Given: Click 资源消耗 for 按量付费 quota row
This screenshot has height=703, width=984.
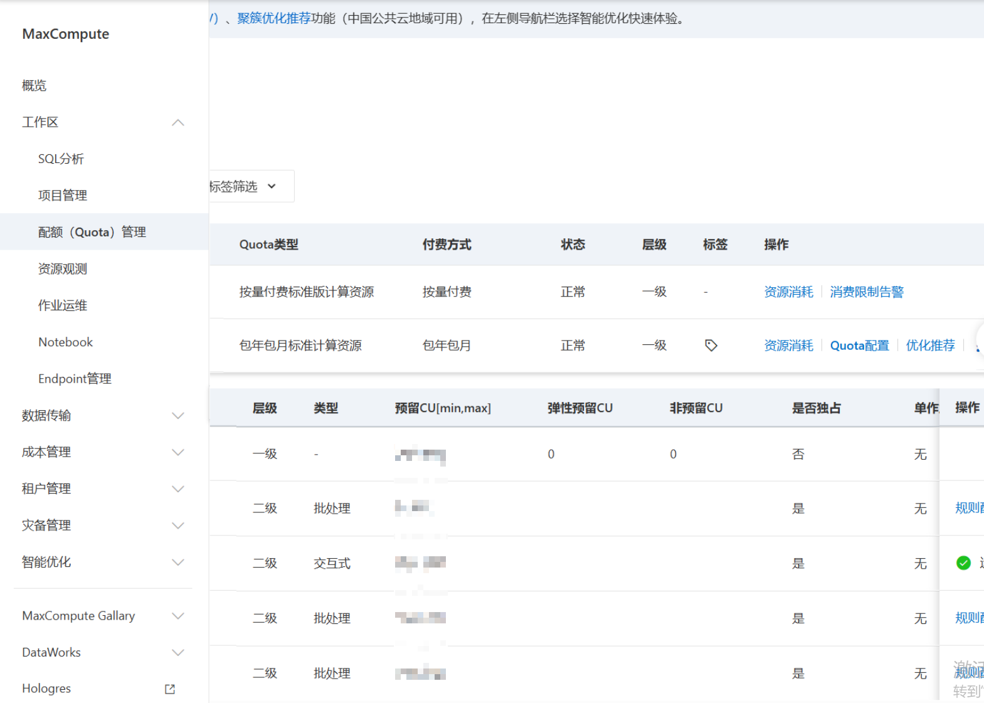Looking at the screenshot, I should 788,292.
